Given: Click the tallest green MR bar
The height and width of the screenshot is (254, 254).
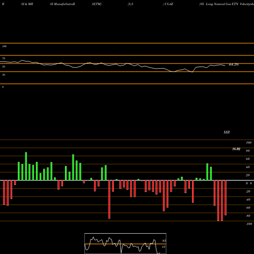Looking at the screenshot, I should pos(26,166).
